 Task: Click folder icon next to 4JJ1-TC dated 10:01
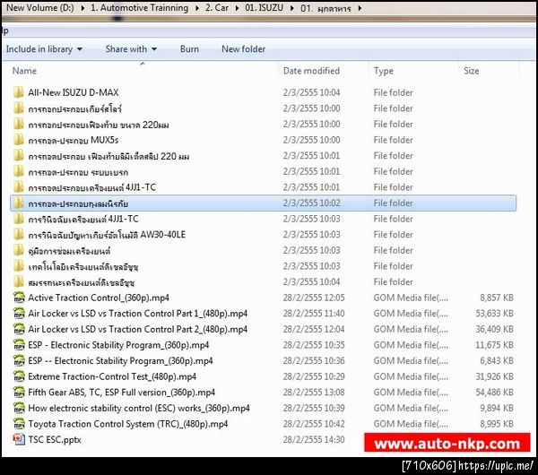click(x=19, y=187)
